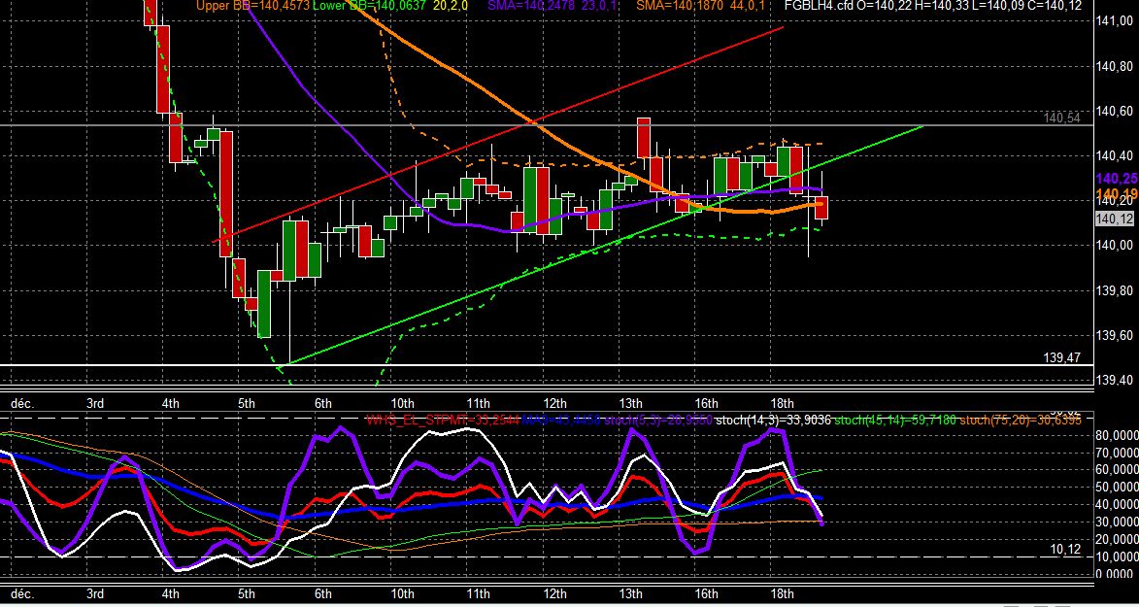Click 12th on the price chart date axis
The image size is (1139, 607).
point(554,403)
